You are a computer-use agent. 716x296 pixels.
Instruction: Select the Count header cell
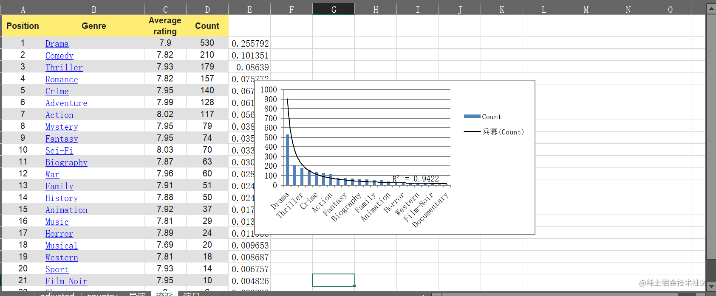click(x=207, y=26)
